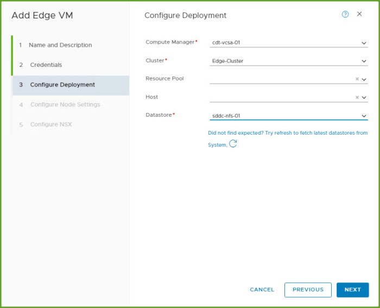Expand the Compute Manager dropdown arrow

[364, 43]
